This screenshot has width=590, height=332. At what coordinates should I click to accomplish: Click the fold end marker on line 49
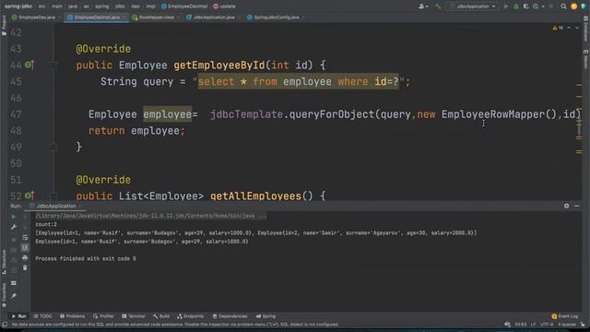pos(53,147)
